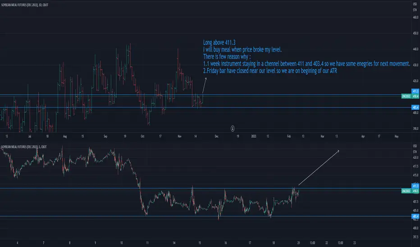Screen dimensions: 420x247
Task: Click the 417.5 price axis value
Action: 415,166
